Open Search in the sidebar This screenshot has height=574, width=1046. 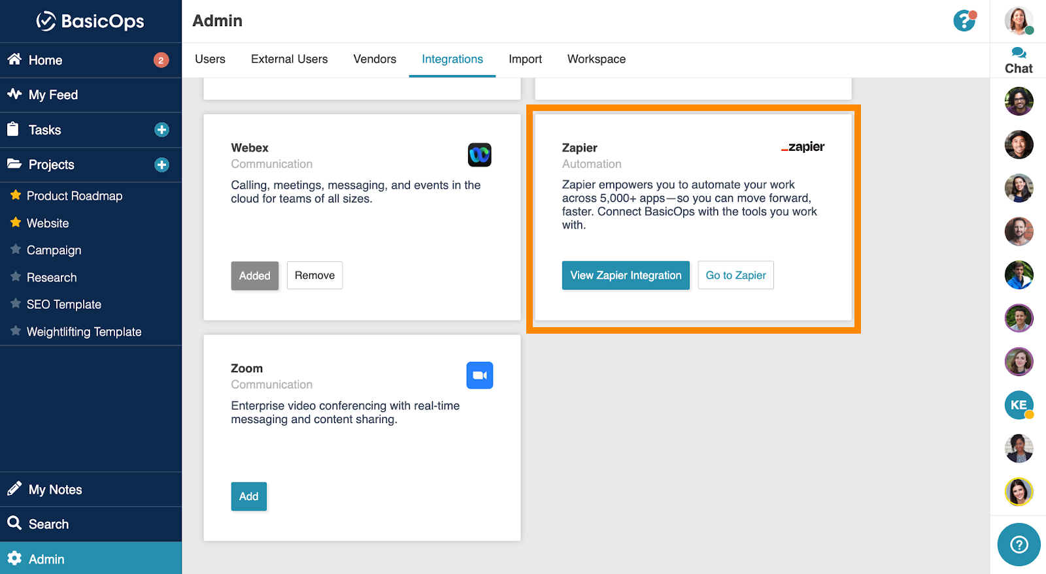91,524
